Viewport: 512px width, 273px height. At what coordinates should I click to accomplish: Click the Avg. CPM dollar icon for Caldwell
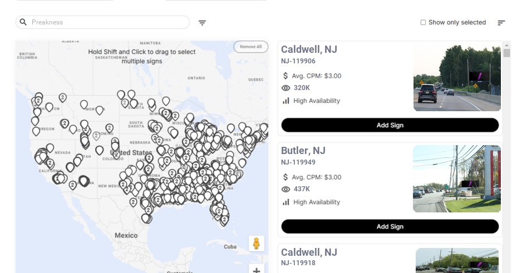286,76
